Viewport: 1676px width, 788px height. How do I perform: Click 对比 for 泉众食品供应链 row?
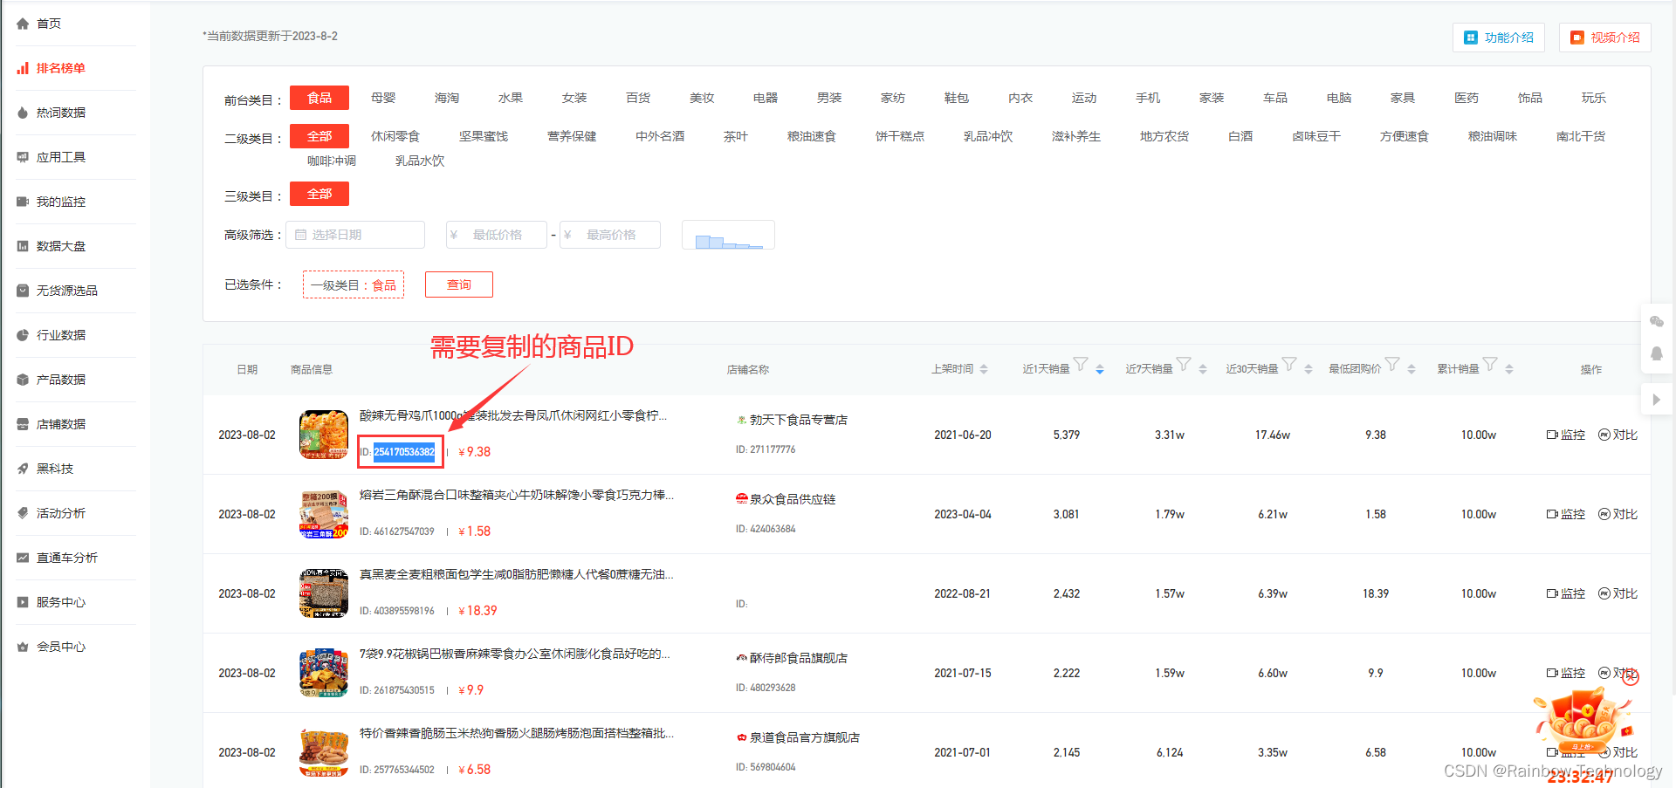pos(1618,514)
